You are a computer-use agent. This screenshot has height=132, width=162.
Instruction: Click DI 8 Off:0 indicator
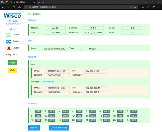tap(134, 111)
